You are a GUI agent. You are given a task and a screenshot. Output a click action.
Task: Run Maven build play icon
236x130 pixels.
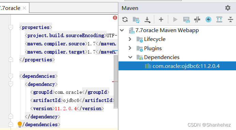tap(175, 19)
